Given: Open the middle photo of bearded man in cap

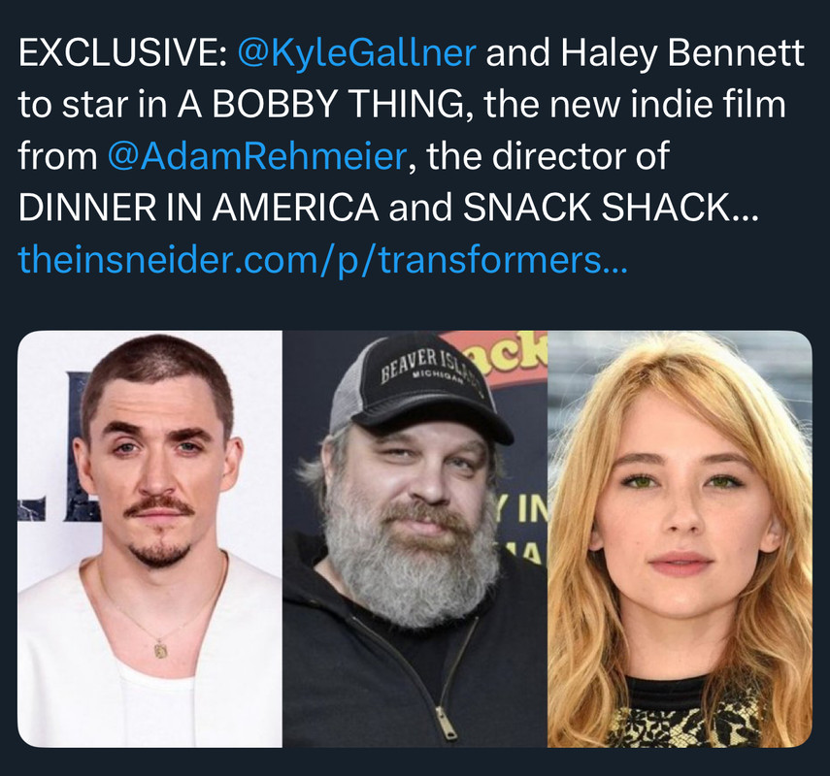Looking at the screenshot, I should [415, 538].
